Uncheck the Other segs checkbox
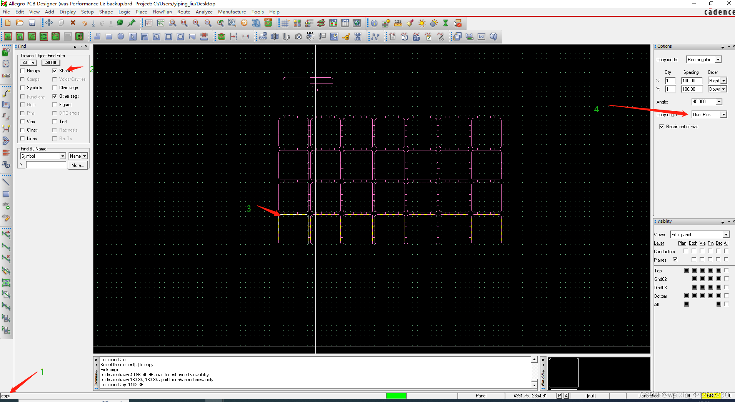The height and width of the screenshot is (402, 735). coord(55,96)
